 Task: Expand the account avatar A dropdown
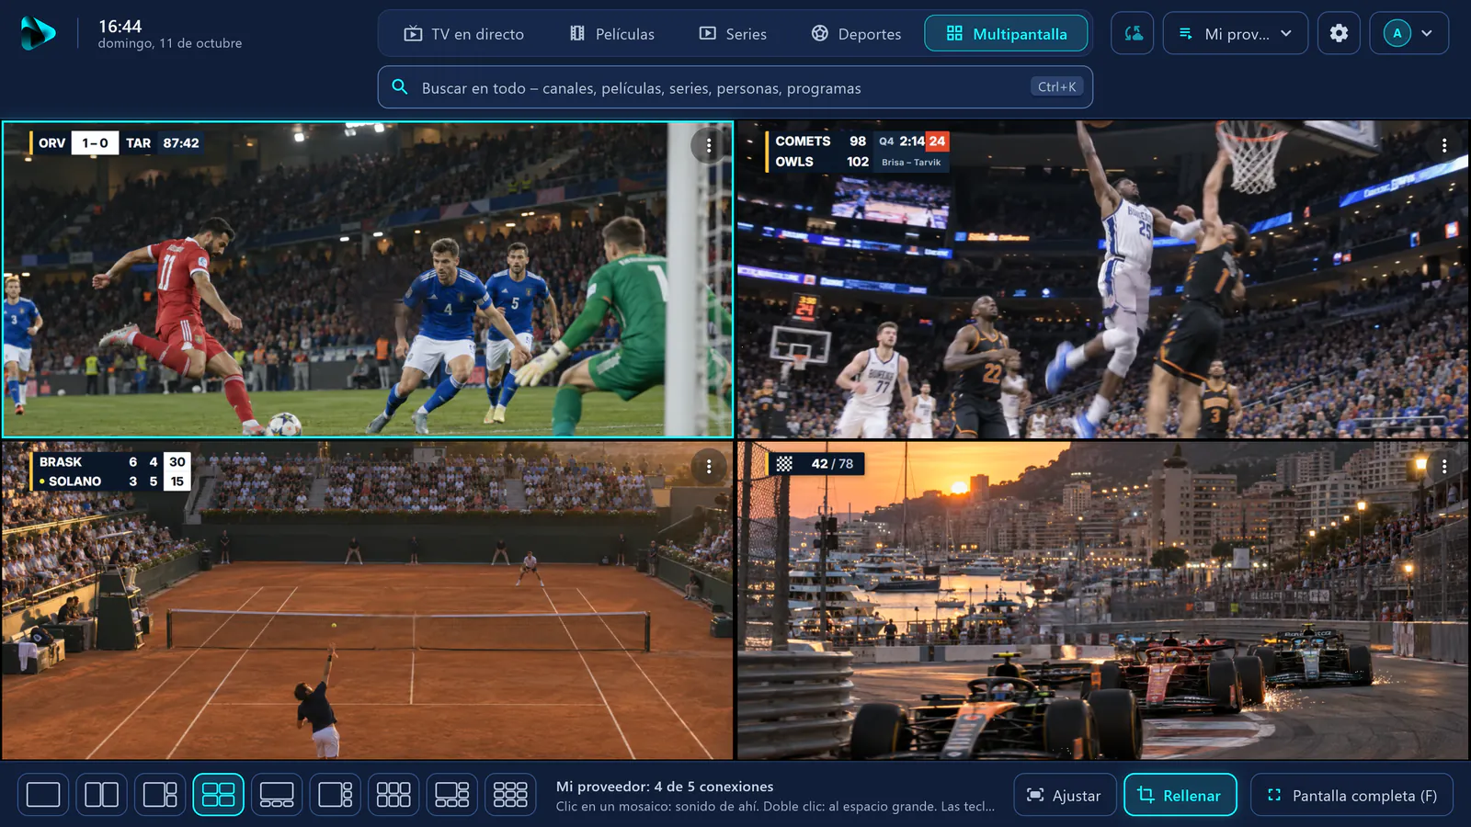click(x=1409, y=33)
